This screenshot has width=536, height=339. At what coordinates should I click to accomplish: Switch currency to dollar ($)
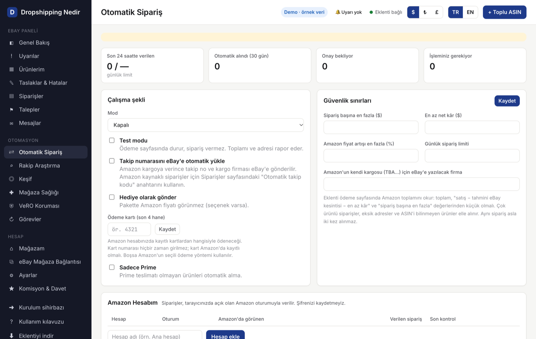coord(413,12)
